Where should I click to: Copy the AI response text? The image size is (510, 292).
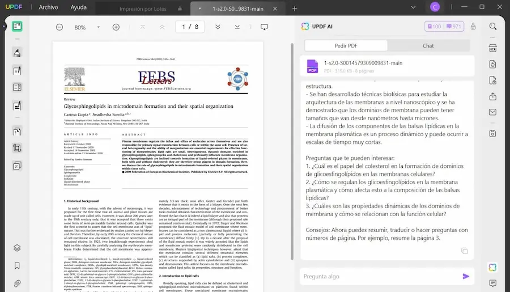click(464, 251)
